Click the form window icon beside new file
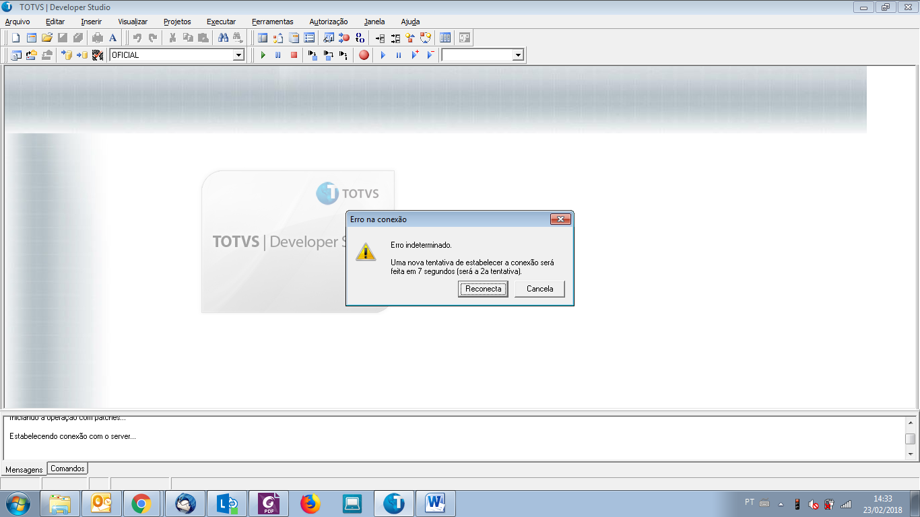920x517 pixels. click(31, 38)
